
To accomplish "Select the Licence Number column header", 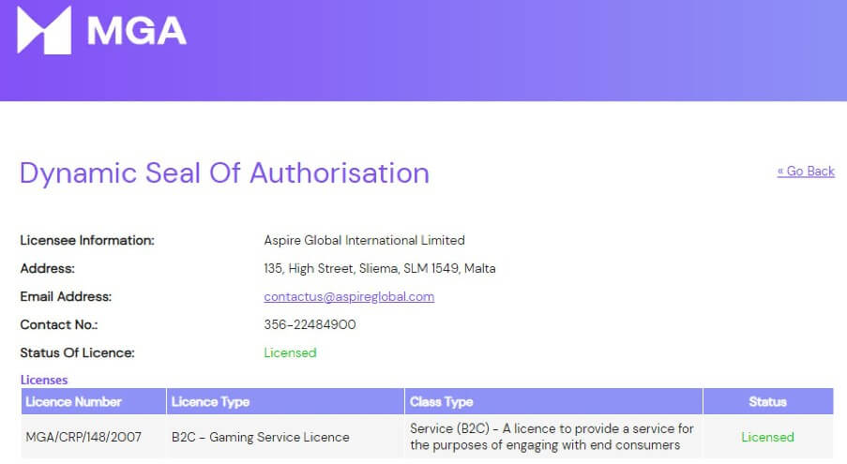I will pyautogui.click(x=74, y=401).
